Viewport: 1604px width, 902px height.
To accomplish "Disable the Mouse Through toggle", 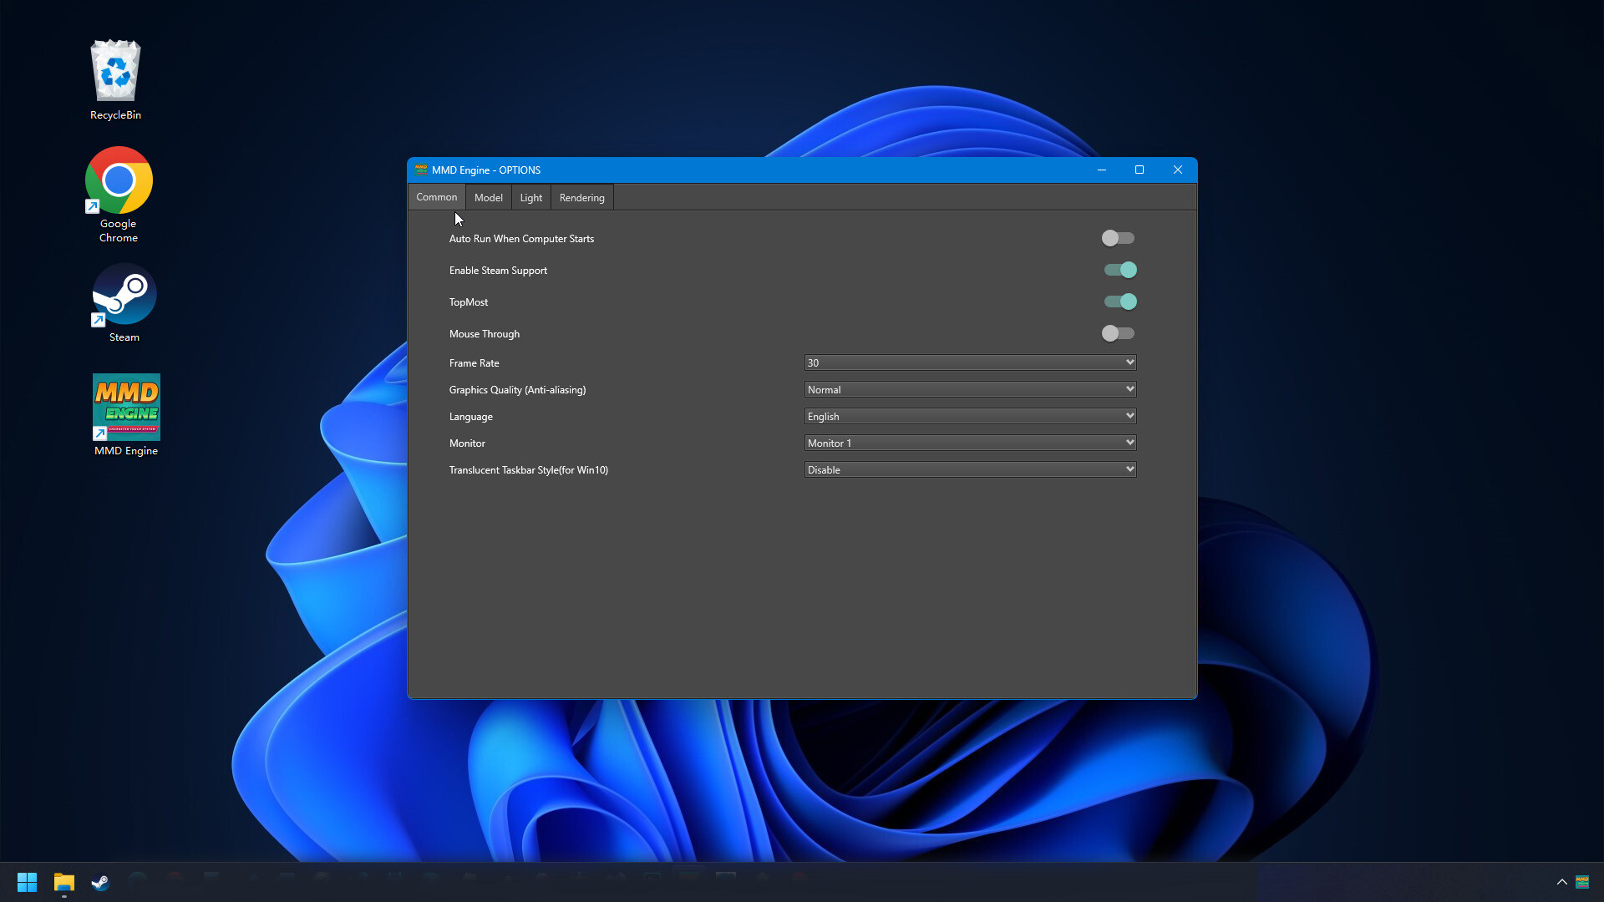I will point(1117,332).
